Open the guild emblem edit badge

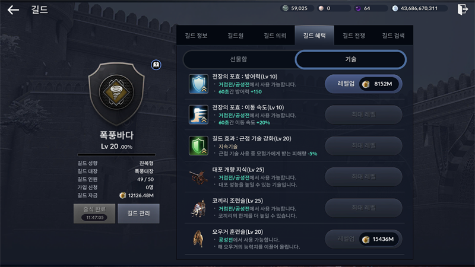click(156, 65)
